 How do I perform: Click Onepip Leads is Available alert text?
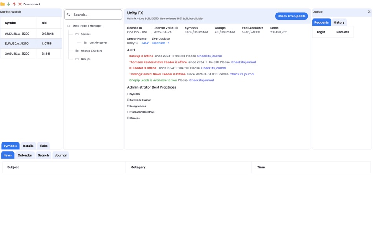(x=153, y=80)
